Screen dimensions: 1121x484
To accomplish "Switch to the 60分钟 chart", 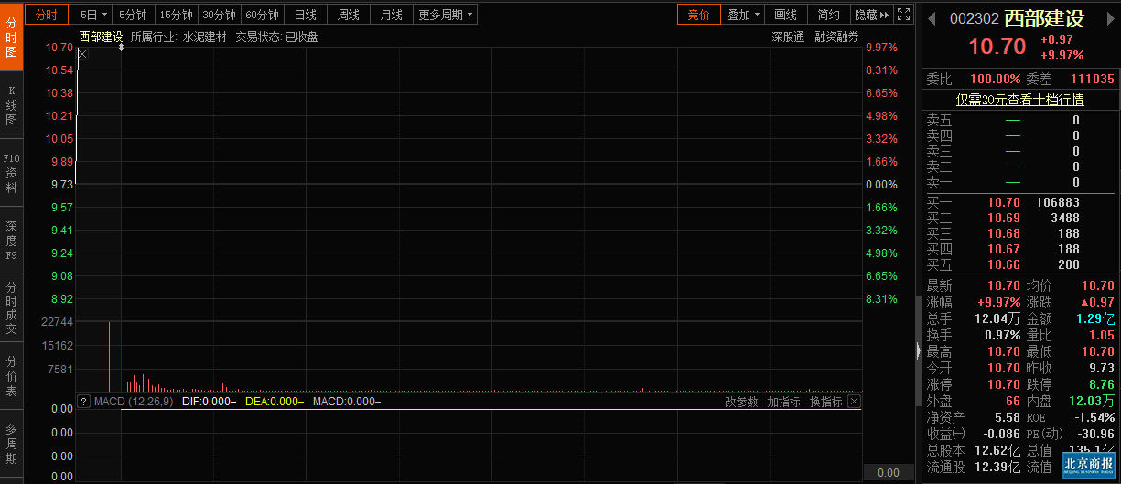I will (262, 15).
